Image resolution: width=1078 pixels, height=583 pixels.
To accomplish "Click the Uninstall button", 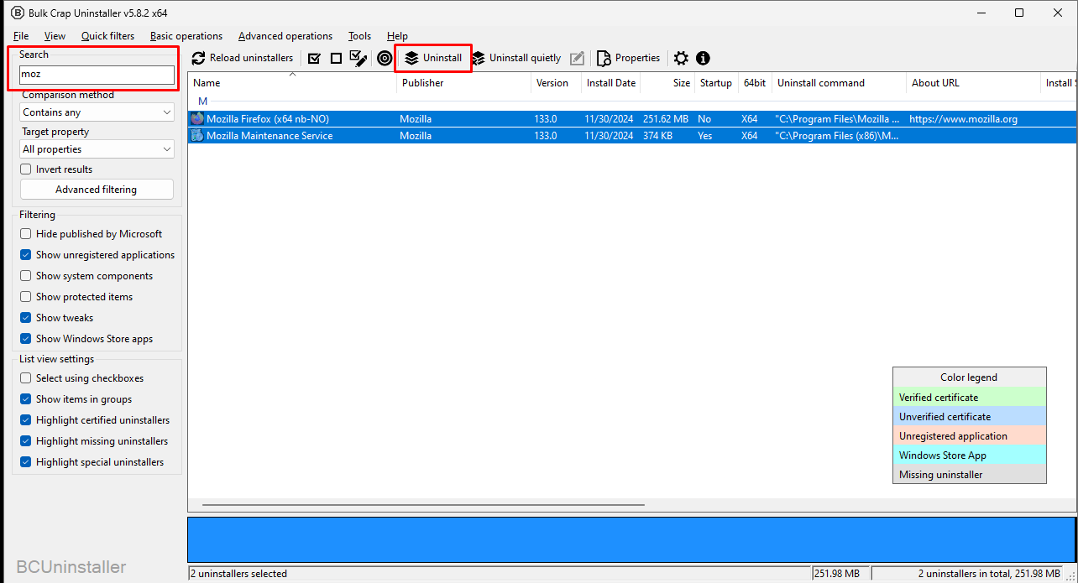I will click(x=433, y=58).
